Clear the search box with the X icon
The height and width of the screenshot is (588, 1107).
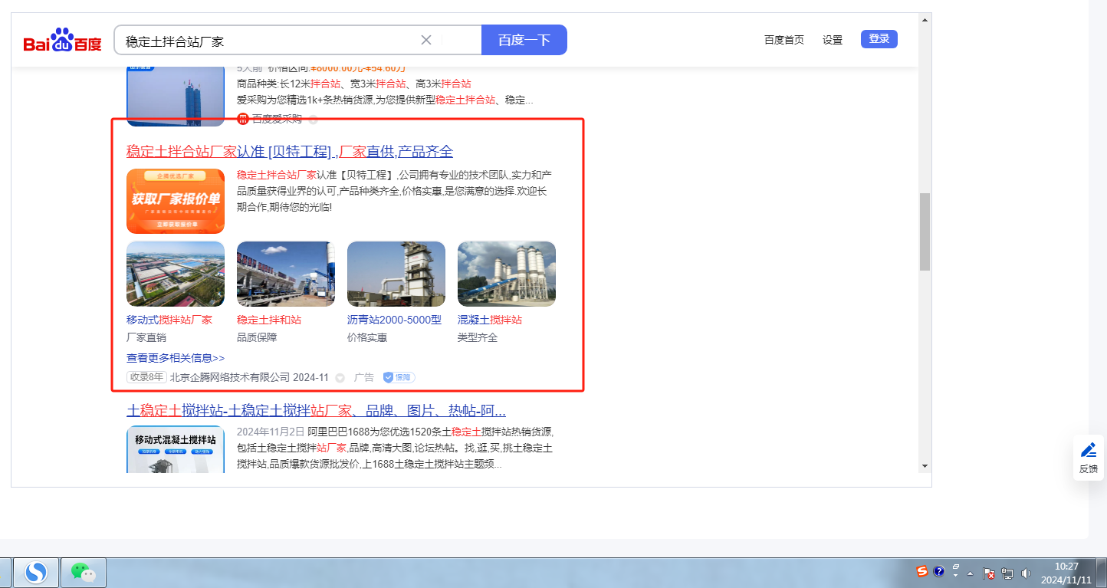(426, 40)
